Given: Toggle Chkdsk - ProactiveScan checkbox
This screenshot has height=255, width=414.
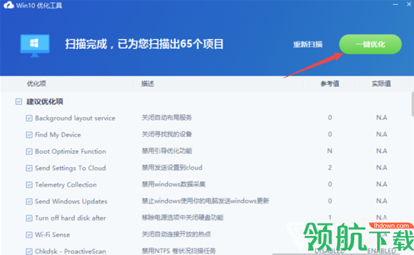Looking at the screenshot, I should (x=29, y=251).
